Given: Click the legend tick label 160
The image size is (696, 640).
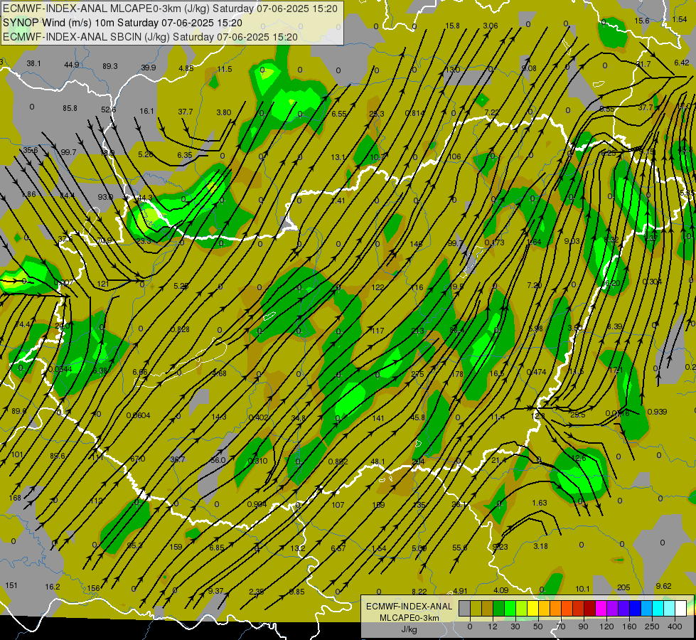Looking at the screenshot, I should pos(629,626).
